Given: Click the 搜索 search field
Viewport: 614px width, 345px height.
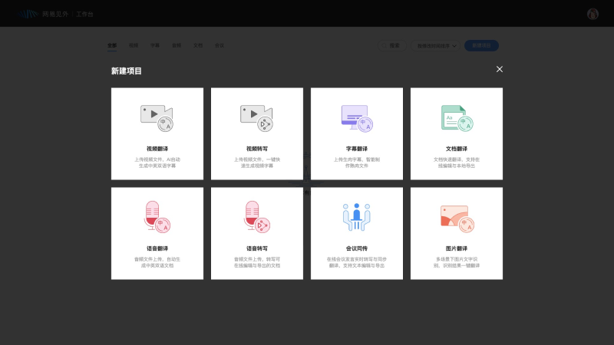Looking at the screenshot, I should (x=392, y=46).
